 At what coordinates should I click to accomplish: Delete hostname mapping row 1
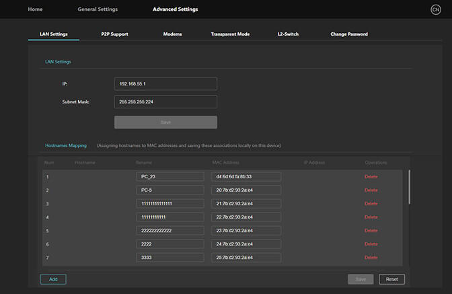click(371, 176)
